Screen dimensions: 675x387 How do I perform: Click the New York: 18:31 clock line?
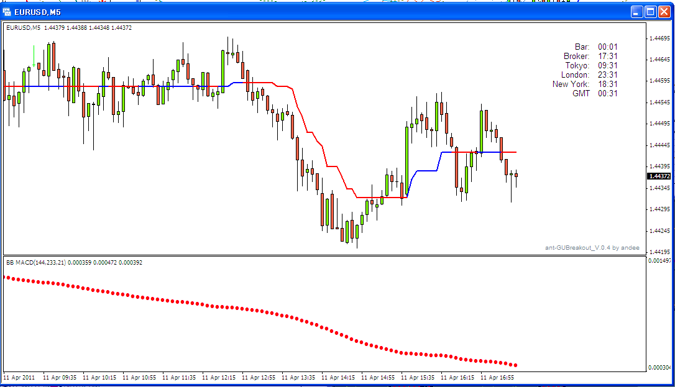click(x=585, y=84)
